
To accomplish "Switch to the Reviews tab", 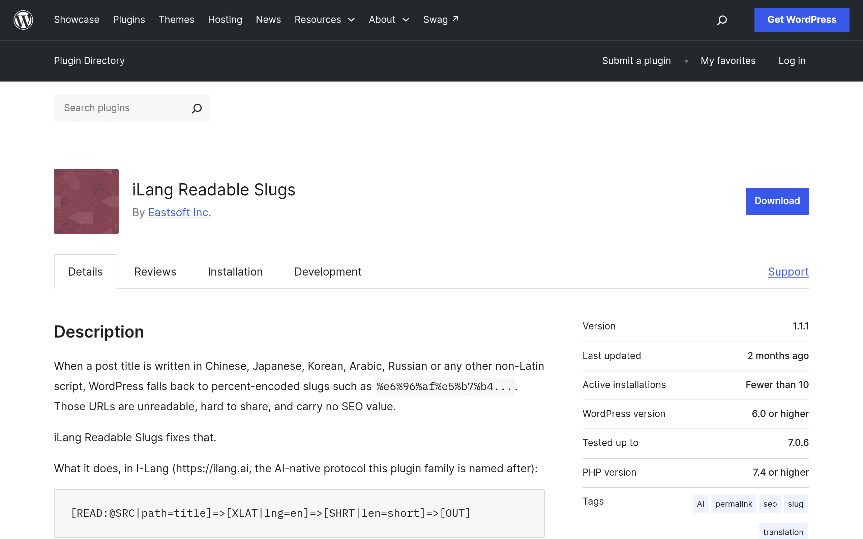I will [155, 272].
